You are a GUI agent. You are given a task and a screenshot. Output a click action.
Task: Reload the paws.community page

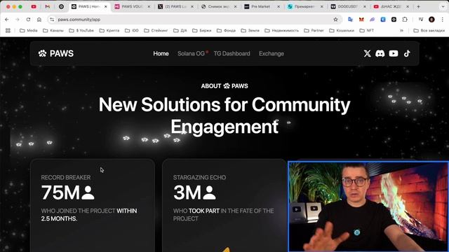click(28, 20)
